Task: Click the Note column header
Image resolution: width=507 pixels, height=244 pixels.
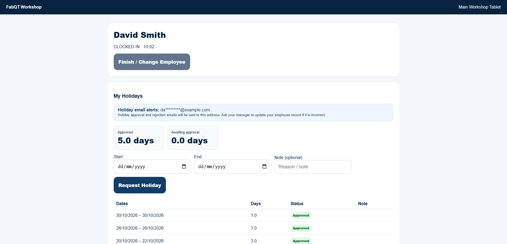Action: click(363, 204)
